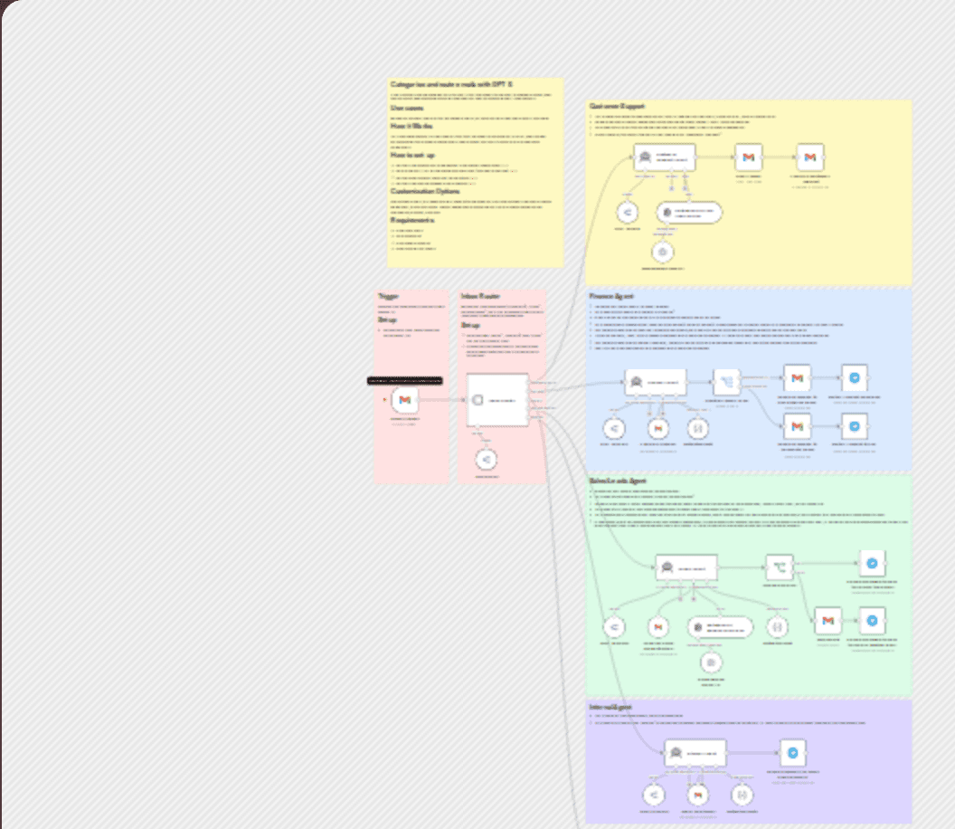
Task: Open the Finance Agent AI agent node
Action: pos(656,382)
